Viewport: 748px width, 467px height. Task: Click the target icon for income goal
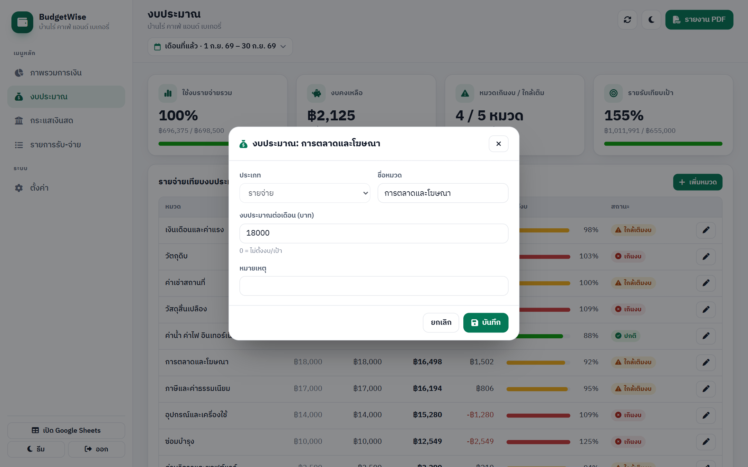point(613,93)
